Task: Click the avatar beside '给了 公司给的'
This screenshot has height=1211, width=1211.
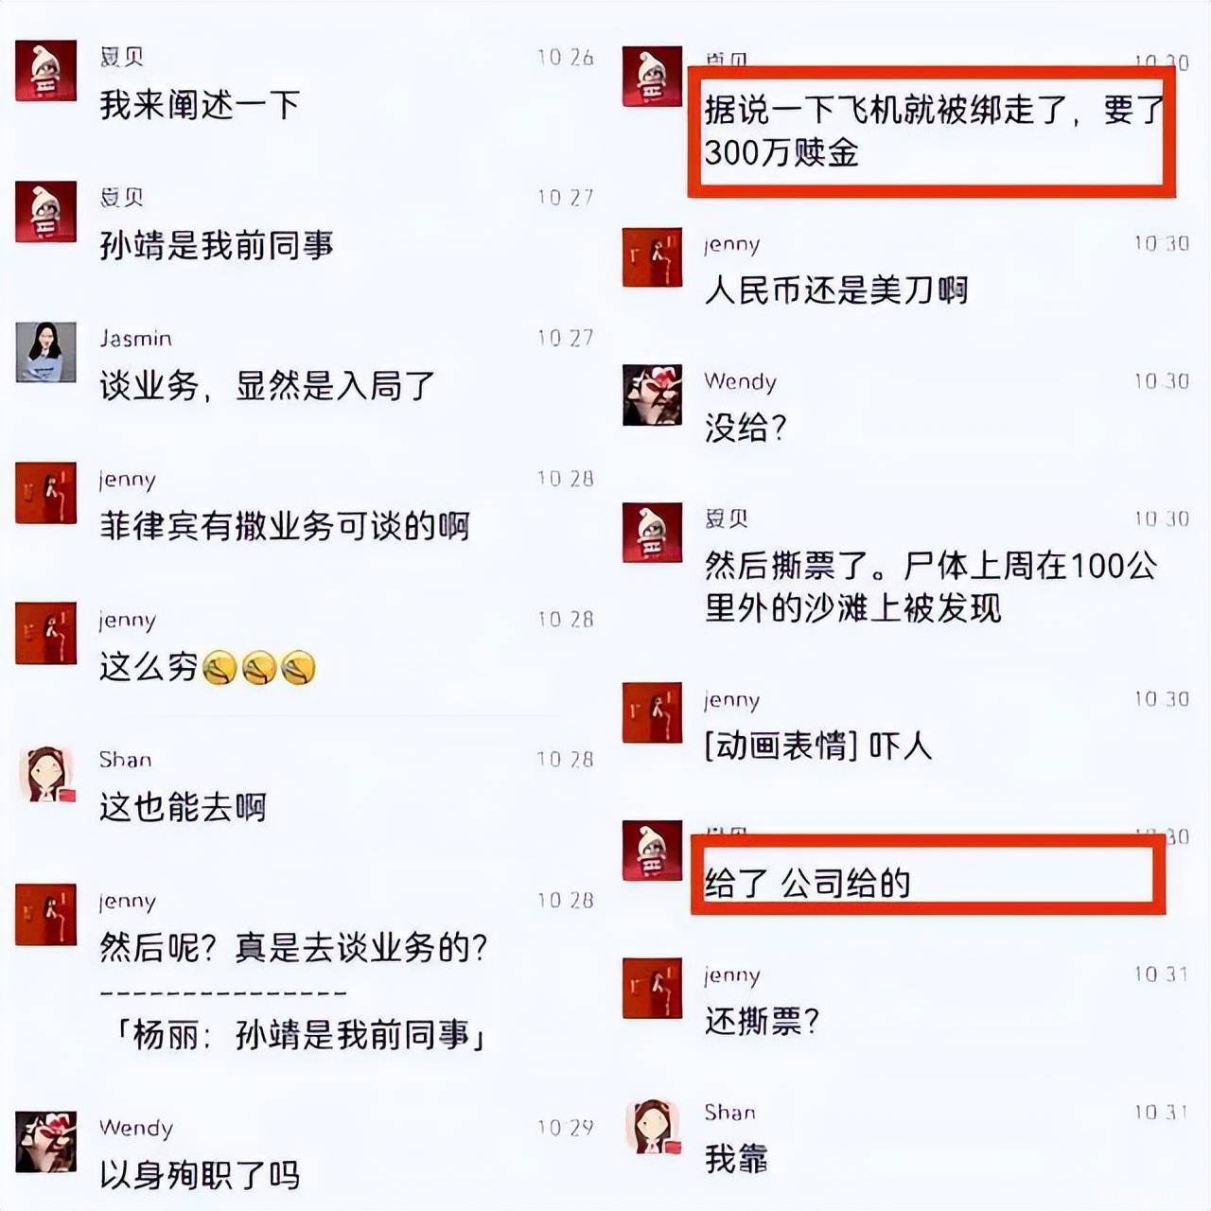Action: tap(652, 851)
